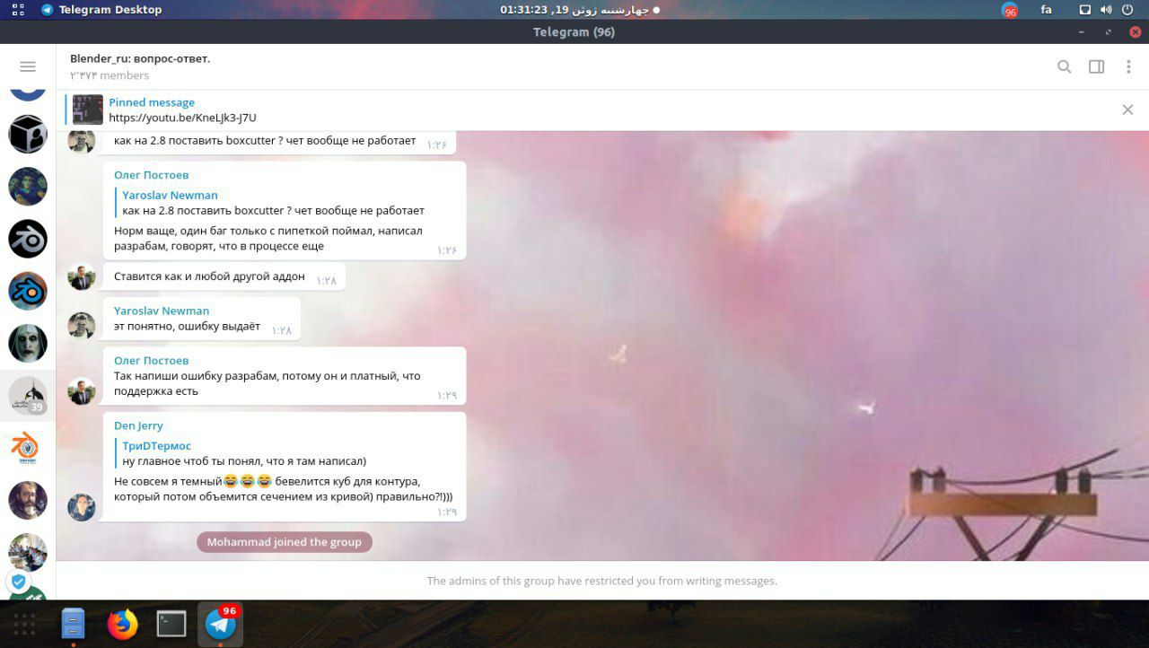This screenshot has height=648, width=1149.
Task: Open Telegram Desktop app menu in top bar
Action: click(x=101, y=10)
